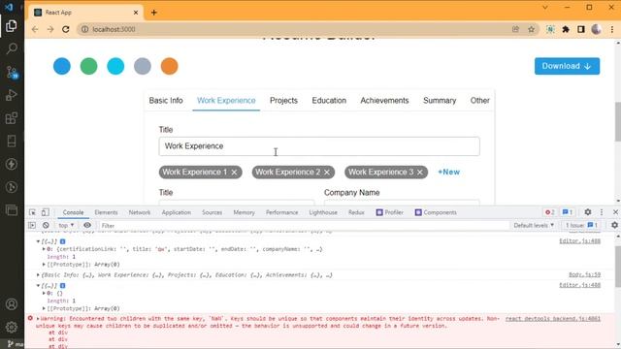Switch to Other tab
This screenshot has height=349, width=621.
480,101
